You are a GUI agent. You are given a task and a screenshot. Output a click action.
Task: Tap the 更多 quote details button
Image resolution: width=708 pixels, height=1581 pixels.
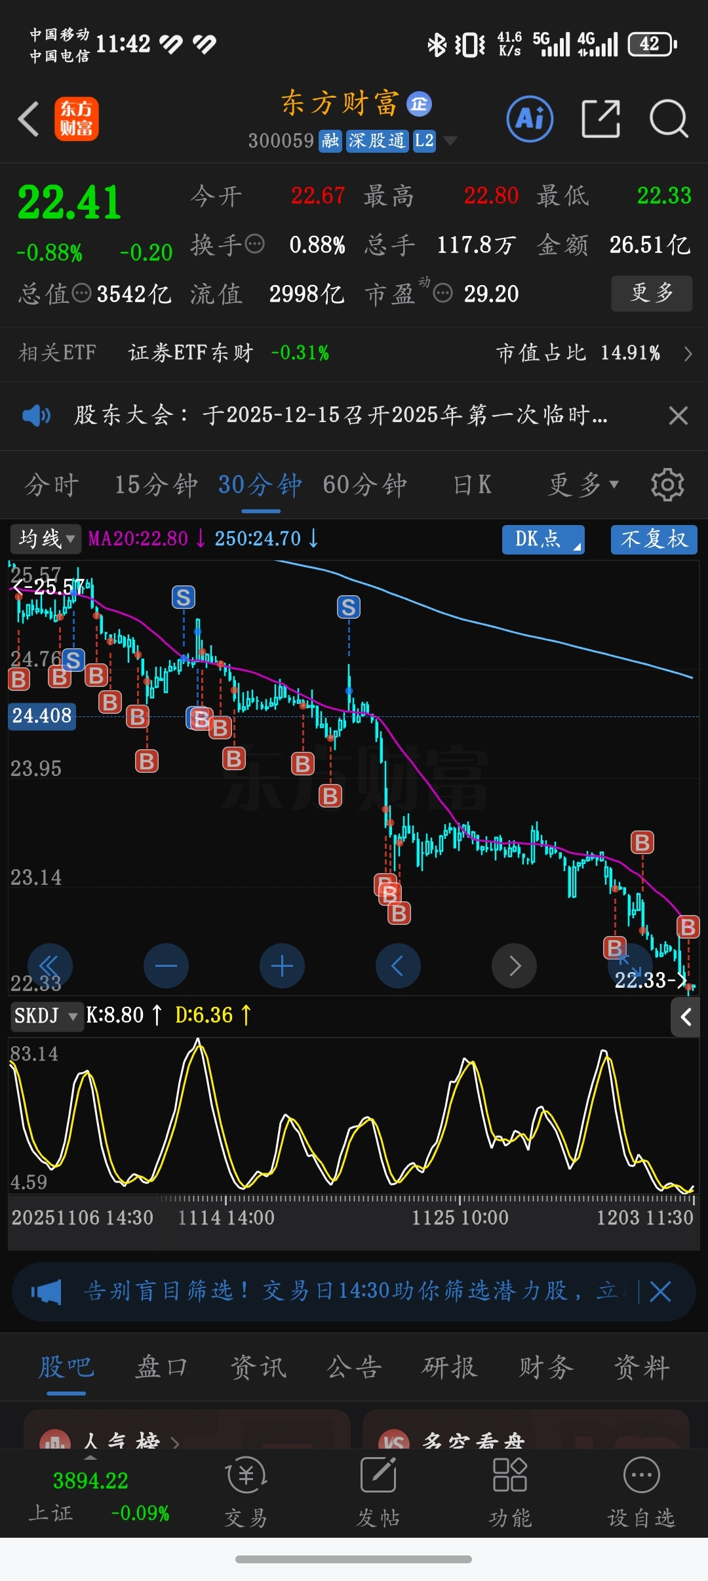(652, 293)
